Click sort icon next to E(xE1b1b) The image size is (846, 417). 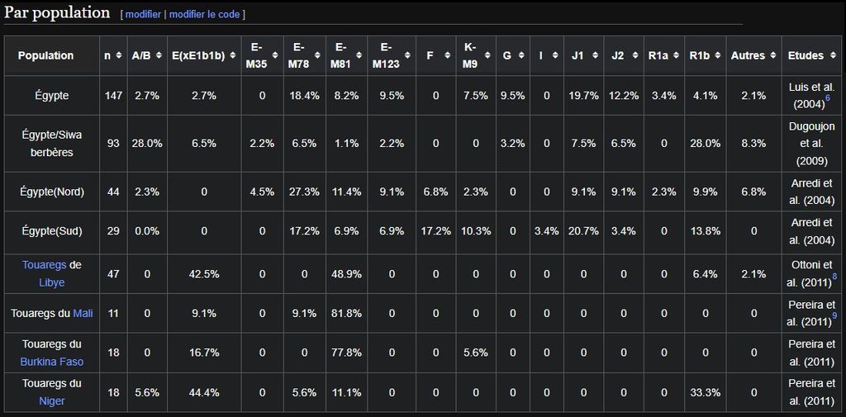[232, 56]
